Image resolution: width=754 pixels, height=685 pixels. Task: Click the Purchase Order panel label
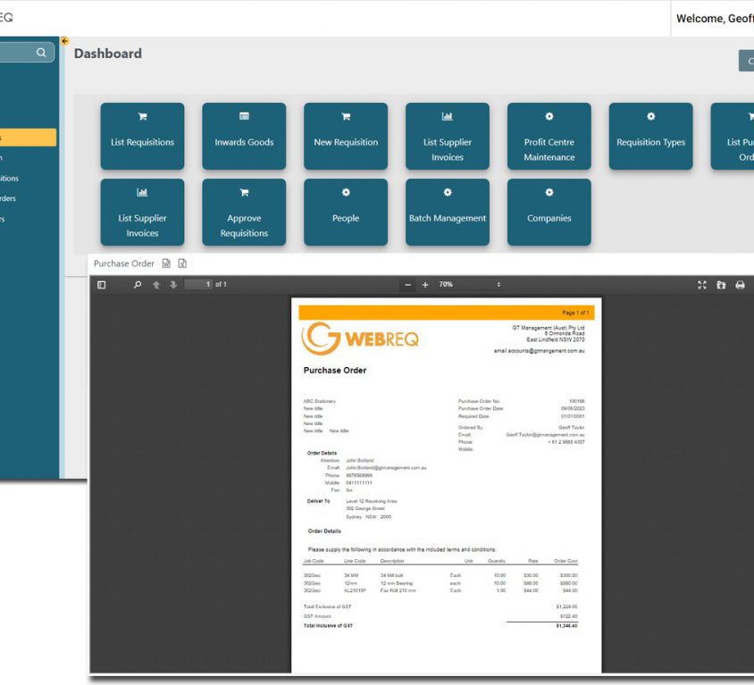click(124, 263)
